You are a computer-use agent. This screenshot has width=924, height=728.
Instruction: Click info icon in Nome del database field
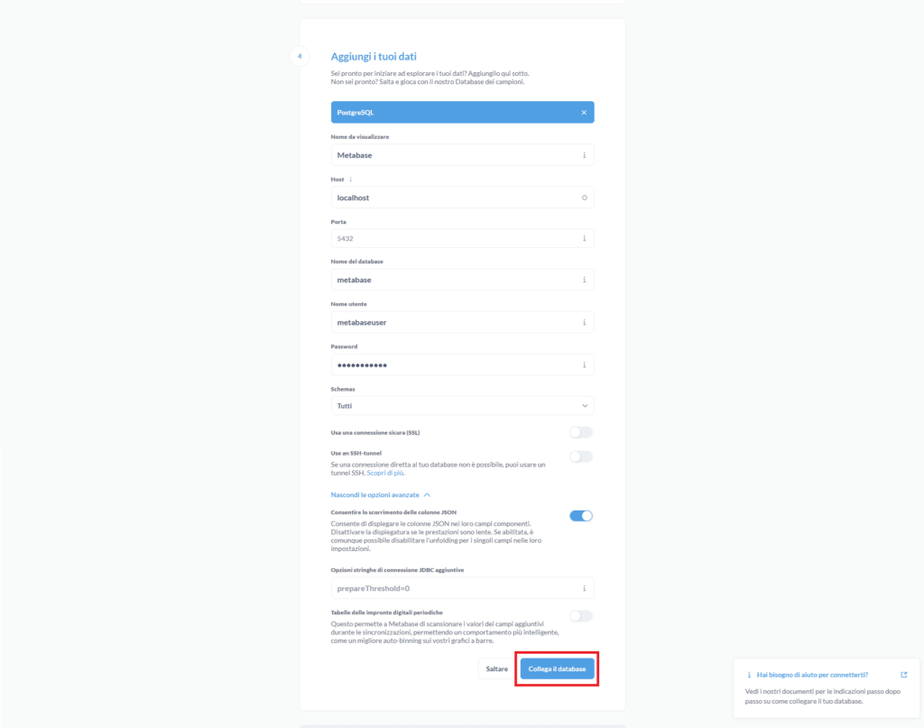click(x=585, y=280)
